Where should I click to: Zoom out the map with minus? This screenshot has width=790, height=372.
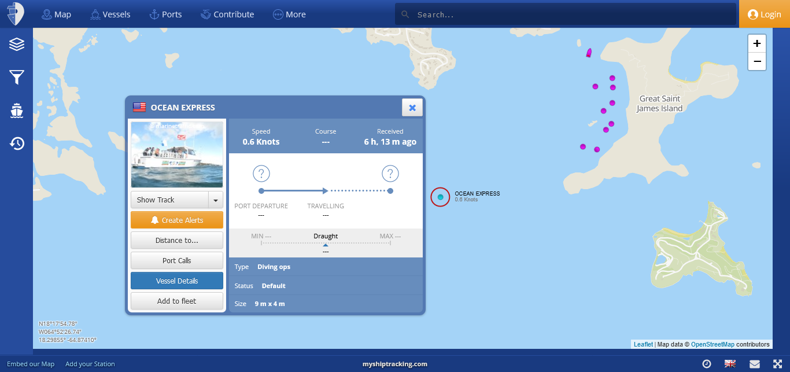click(757, 61)
